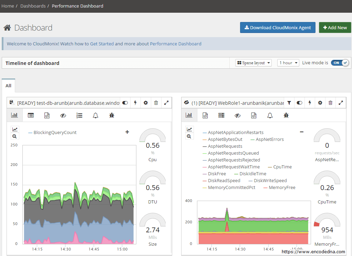
Task: Click the home icon beside Dashboard heading
Action: pyautogui.click(x=7, y=28)
